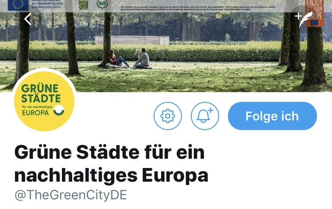Tap the word EUROPA in yellow avatar
Image resolution: width=332 pixels, height=209 pixels.
(x=35, y=113)
